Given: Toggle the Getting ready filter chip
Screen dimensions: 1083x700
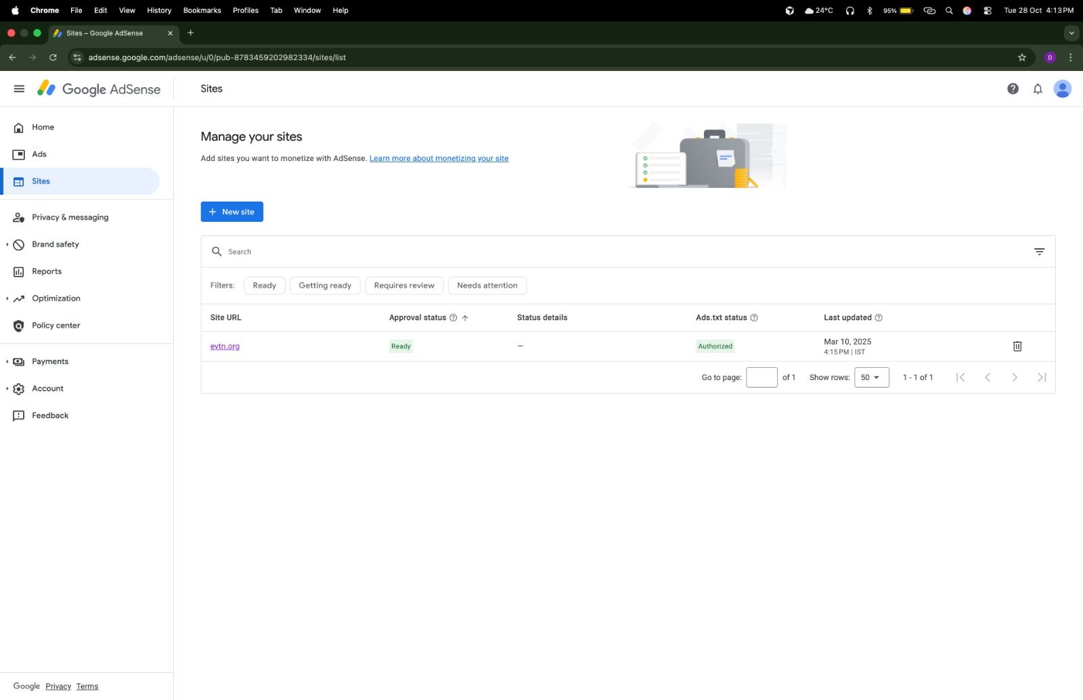Looking at the screenshot, I should [x=325, y=285].
